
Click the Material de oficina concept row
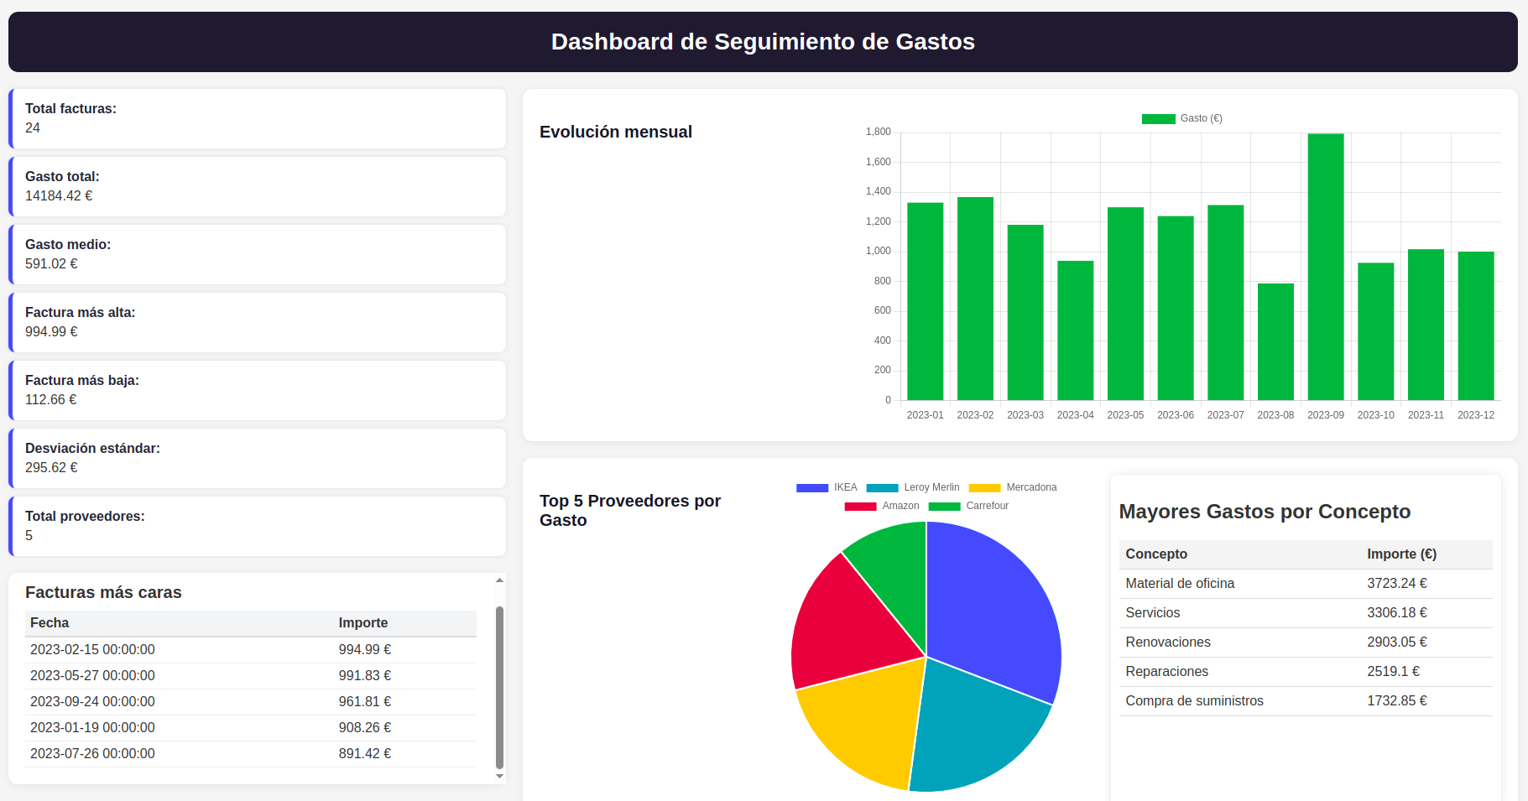point(1306,584)
